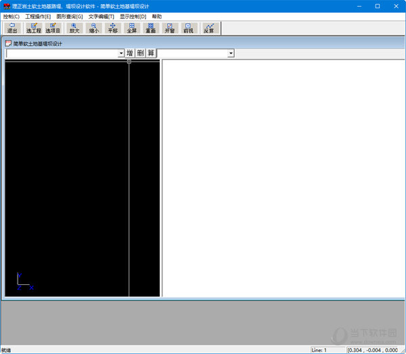The height and width of the screenshot is (354, 406).
Task: Click the 选工程 (select project) toolbar icon
Action: click(x=34, y=28)
